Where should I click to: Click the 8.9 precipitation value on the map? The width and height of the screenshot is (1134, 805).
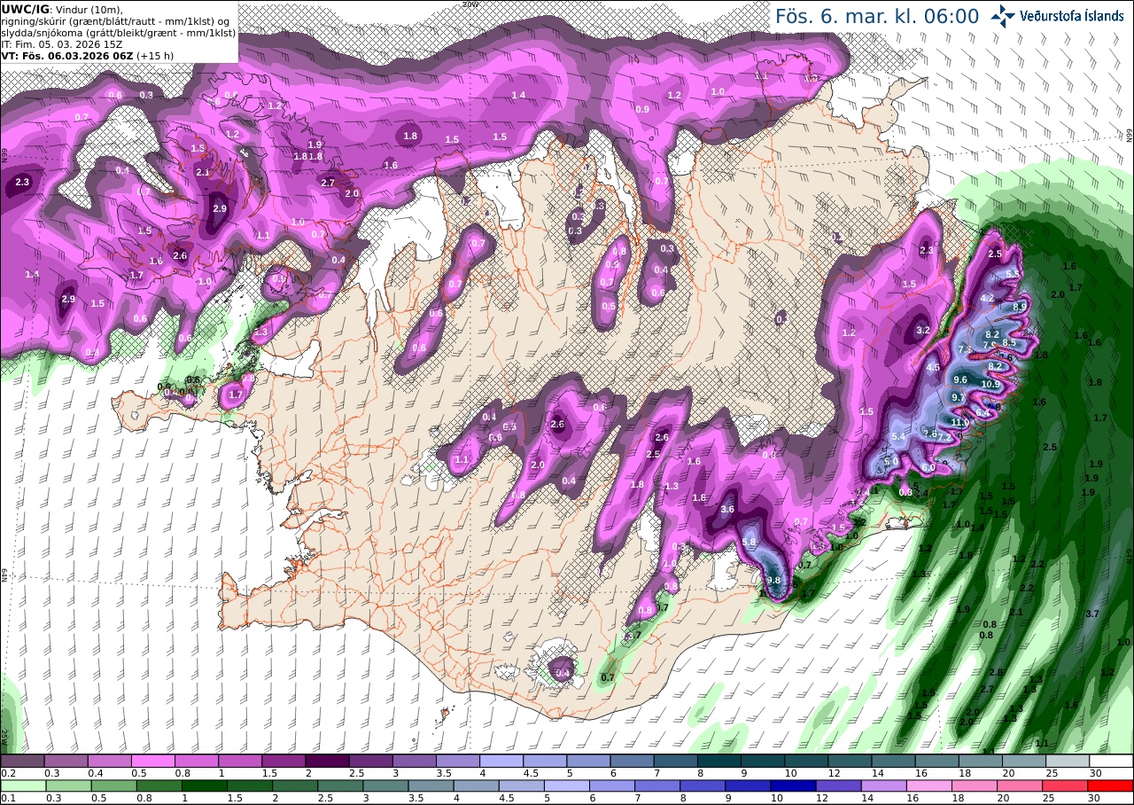tap(1019, 307)
